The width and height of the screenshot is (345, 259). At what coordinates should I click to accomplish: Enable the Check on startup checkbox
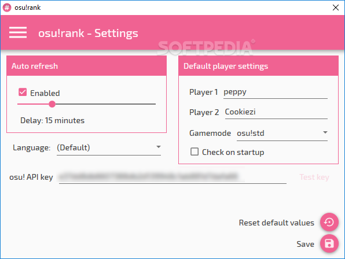[x=194, y=151]
